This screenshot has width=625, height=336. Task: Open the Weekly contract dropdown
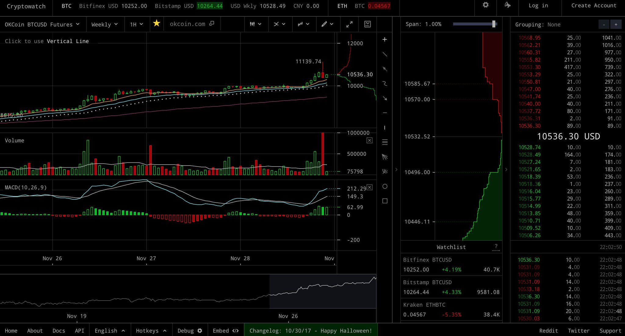pos(104,24)
